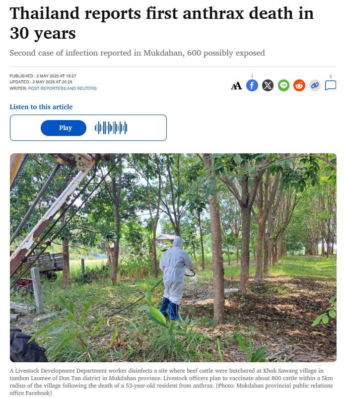Open the disinfection worker photo
The image size is (344, 398).
tap(173, 258)
